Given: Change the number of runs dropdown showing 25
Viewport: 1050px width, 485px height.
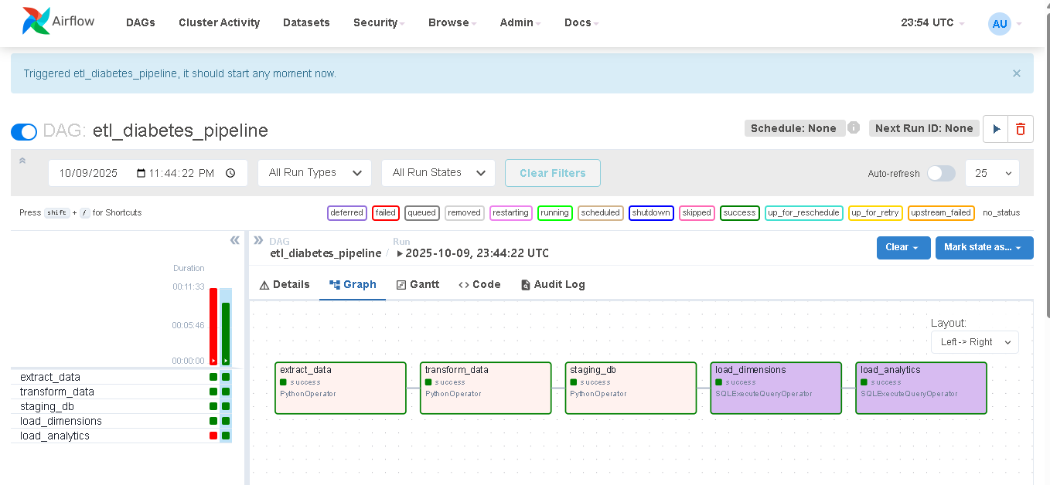Looking at the screenshot, I should (x=992, y=173).
